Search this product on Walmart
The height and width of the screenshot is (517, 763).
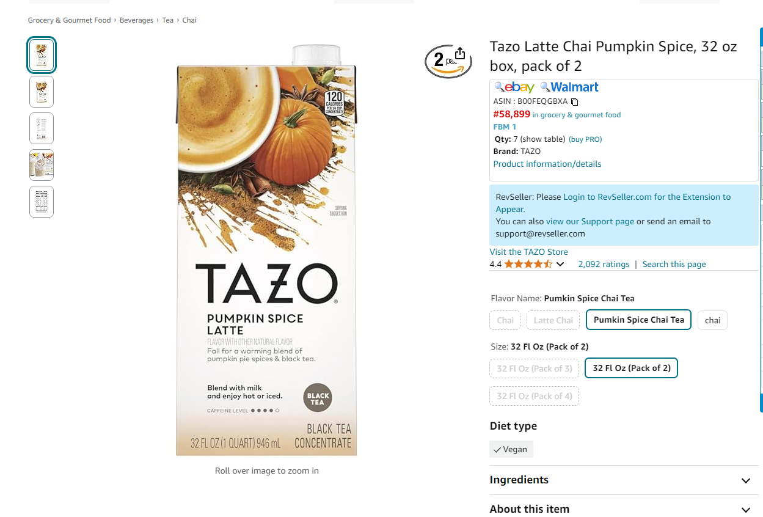click(570, 87)
